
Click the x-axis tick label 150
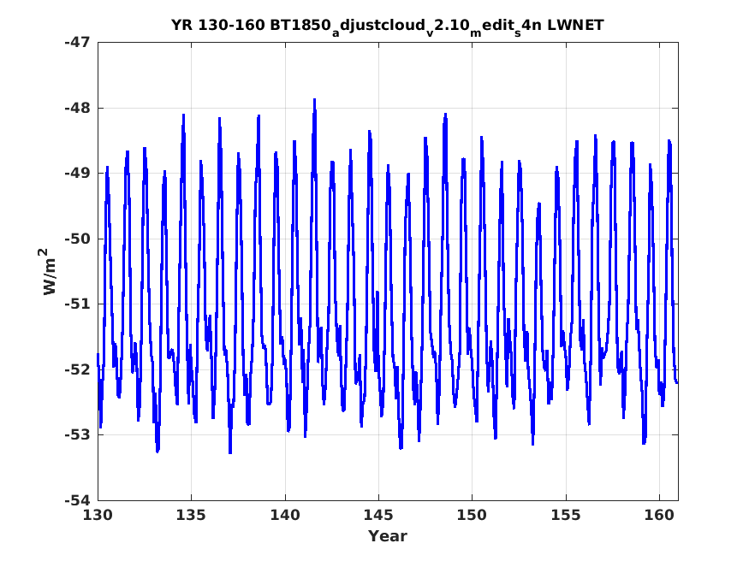(472, 516)
